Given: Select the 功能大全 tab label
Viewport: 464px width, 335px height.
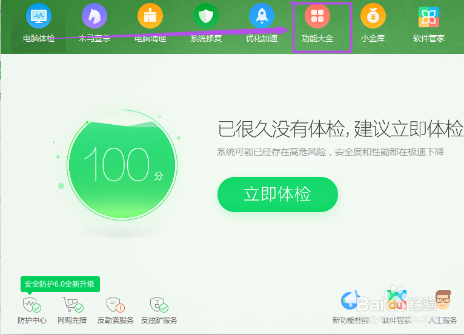Looking at the screenshot, I should 317,39.
